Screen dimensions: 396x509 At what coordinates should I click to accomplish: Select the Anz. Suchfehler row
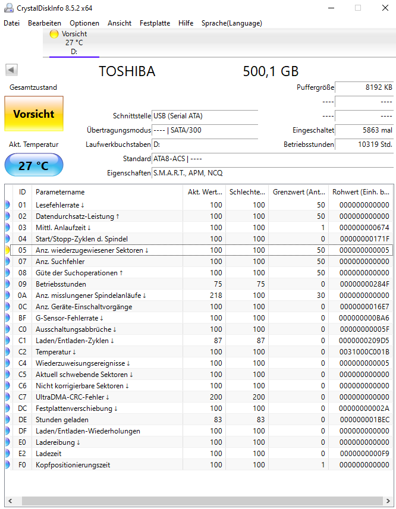pos(199,261)
